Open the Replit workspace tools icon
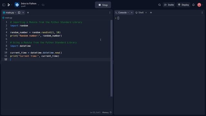The width and height of the screenshot is (206, 116). (9, 5)
